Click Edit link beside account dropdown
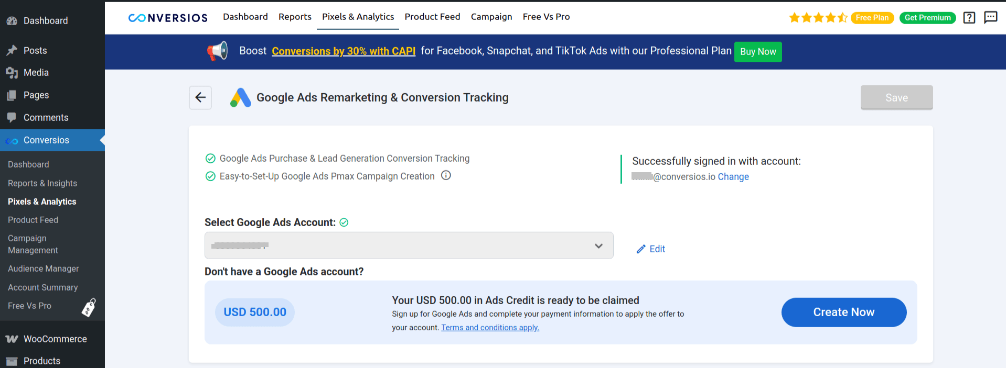The image size is (1006, 368). 651,249
